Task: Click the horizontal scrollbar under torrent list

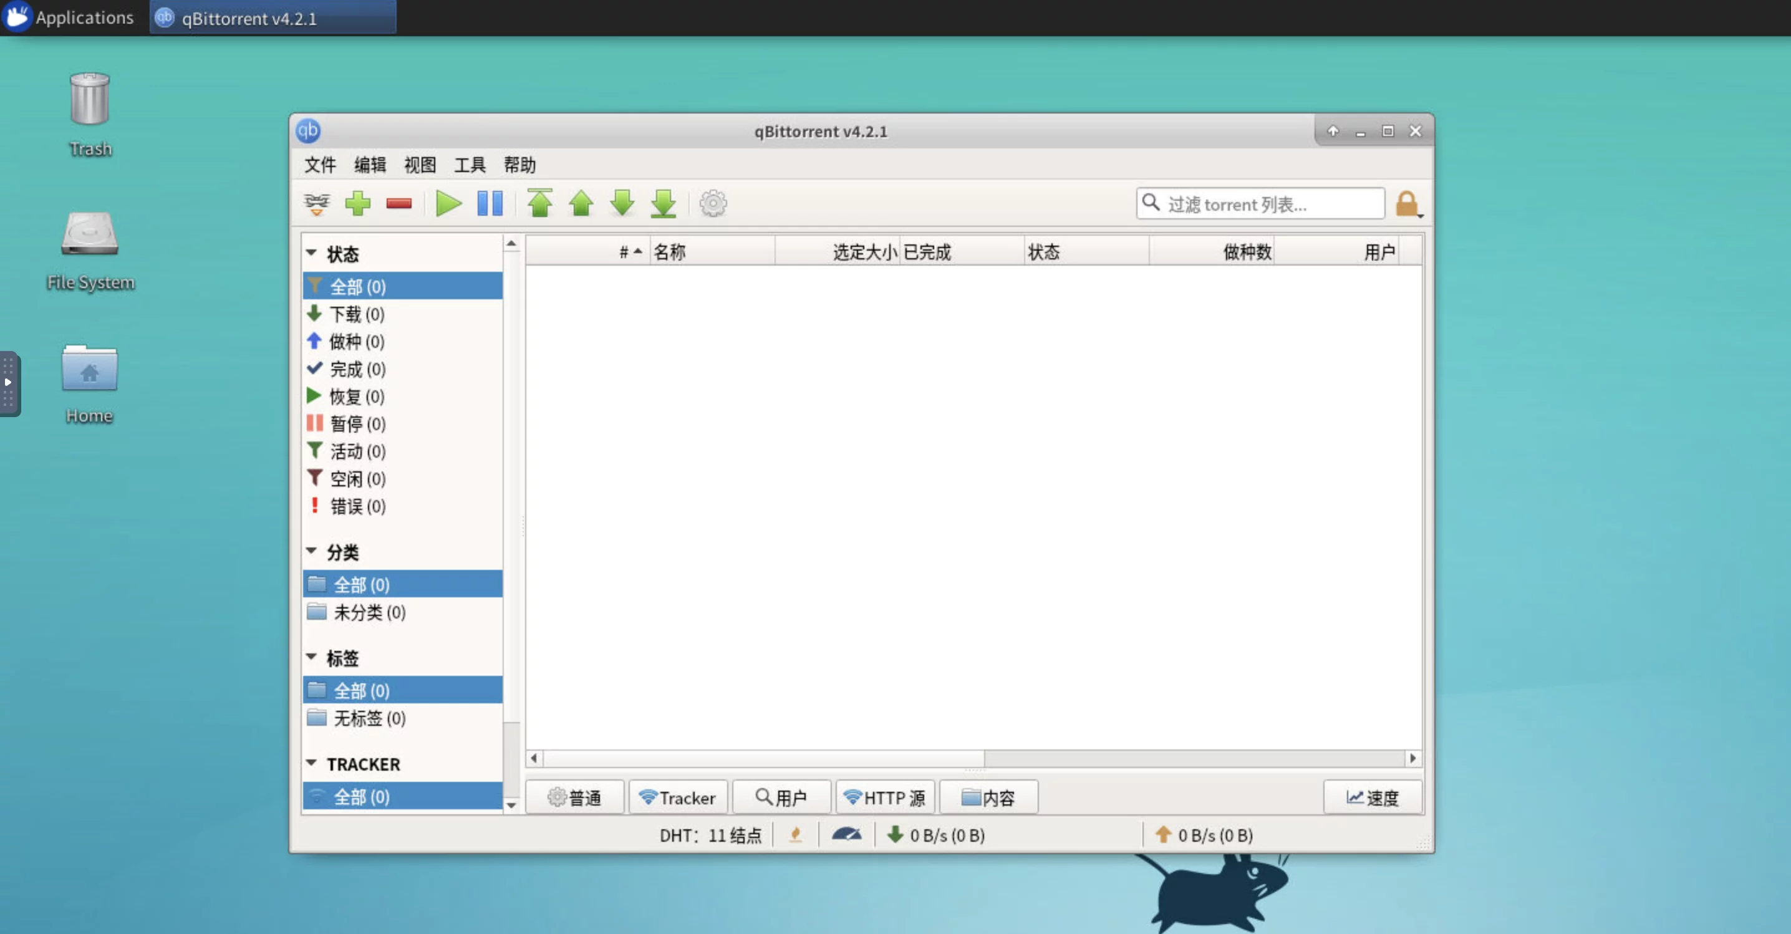Action: coord(763,758)
